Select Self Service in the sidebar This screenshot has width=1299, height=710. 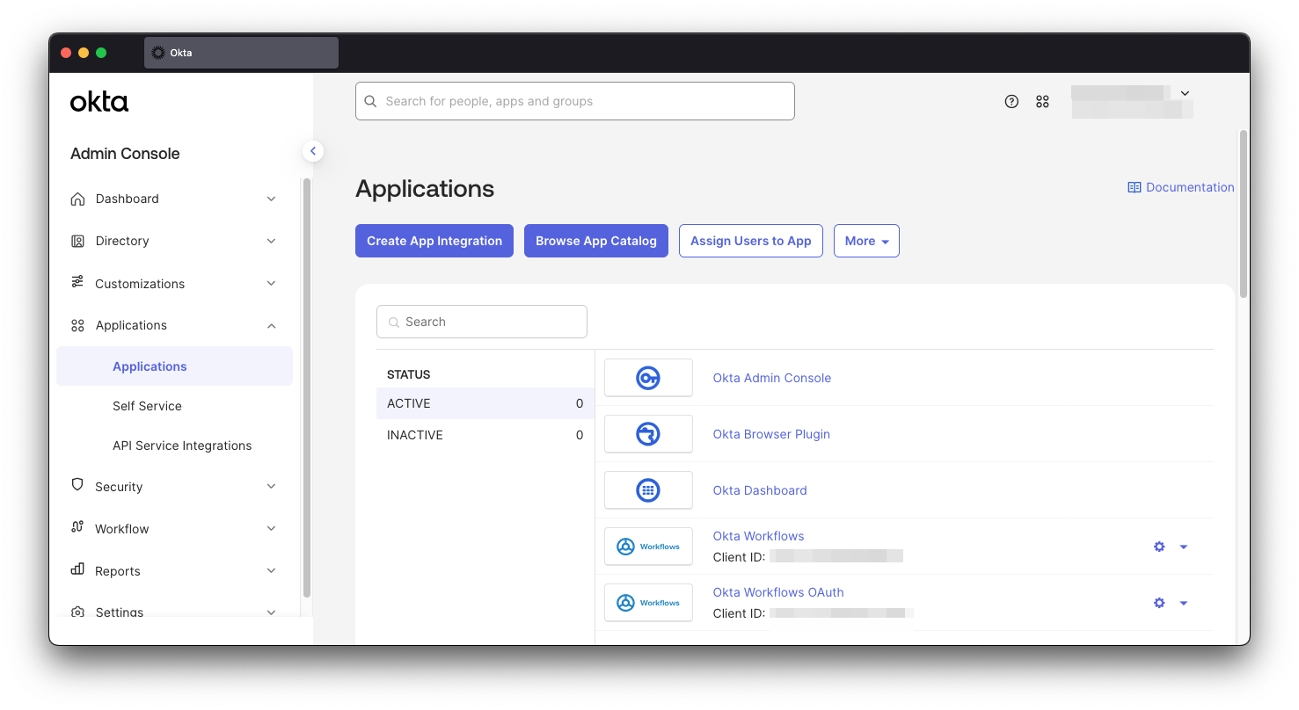point(147,406)
